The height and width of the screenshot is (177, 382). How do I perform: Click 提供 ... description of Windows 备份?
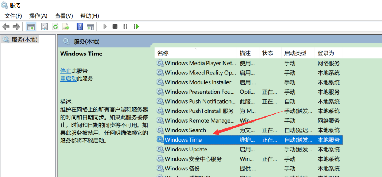point(248,169)
